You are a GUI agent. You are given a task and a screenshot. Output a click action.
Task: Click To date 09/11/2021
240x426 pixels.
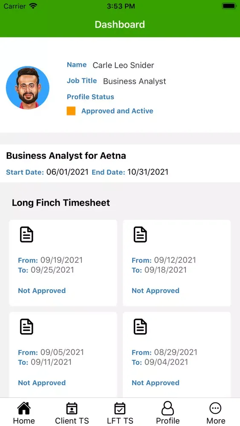click(x=51, y=362)
